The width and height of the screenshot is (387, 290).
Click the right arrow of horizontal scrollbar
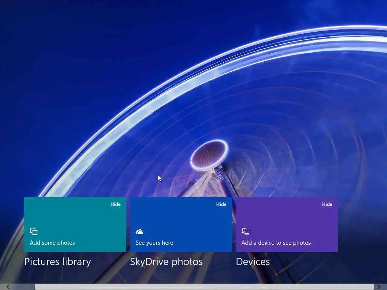(x=379, y=287)
